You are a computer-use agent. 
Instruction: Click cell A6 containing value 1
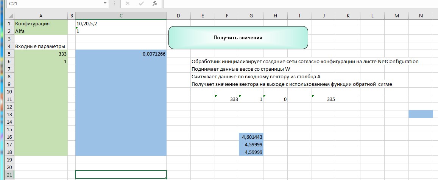click(x=41, y=61)
